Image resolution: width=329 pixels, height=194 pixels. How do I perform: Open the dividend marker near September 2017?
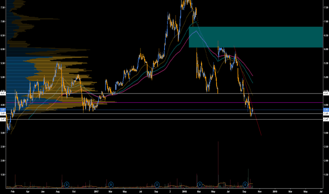pyautogui.click(x=157, y=184)
